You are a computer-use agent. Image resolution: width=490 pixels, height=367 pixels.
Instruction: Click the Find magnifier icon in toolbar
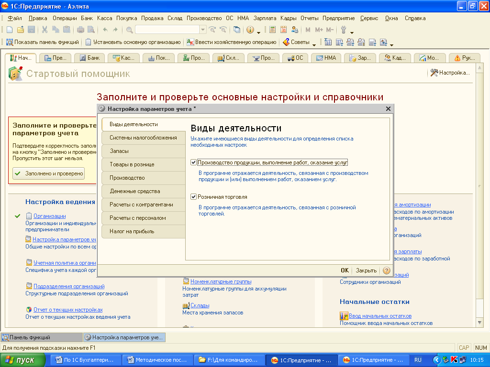(129, 30)
